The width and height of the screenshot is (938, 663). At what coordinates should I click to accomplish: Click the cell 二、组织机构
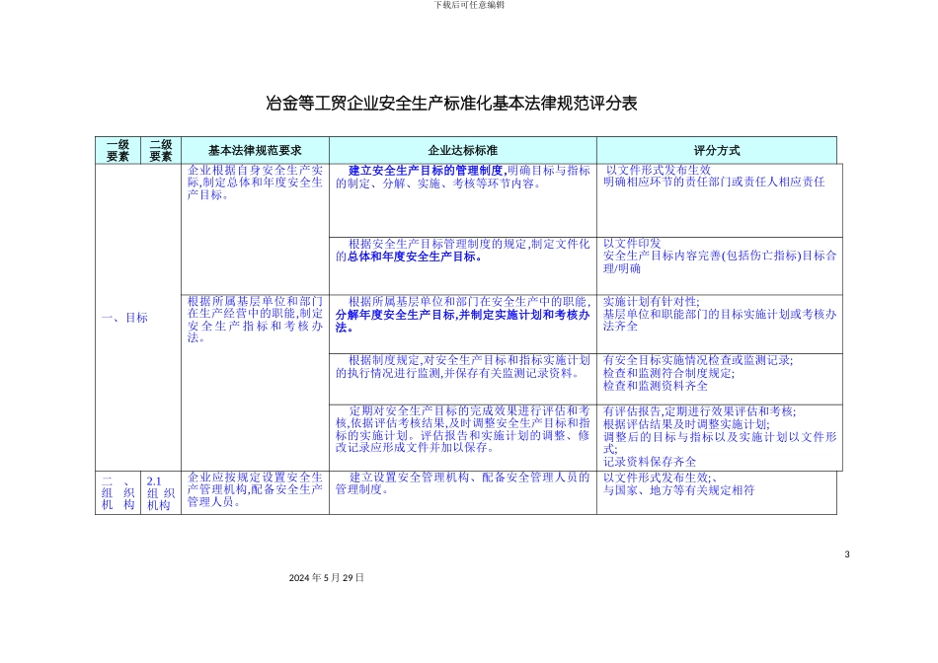point(117,492)
